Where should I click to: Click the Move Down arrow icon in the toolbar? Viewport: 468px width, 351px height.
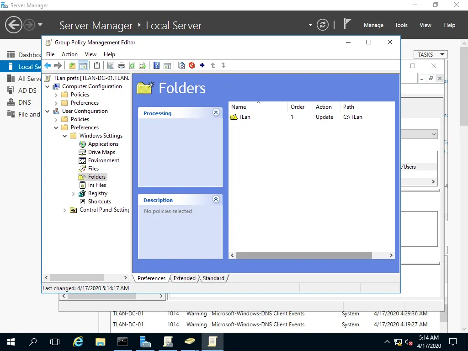coord(223,65)
